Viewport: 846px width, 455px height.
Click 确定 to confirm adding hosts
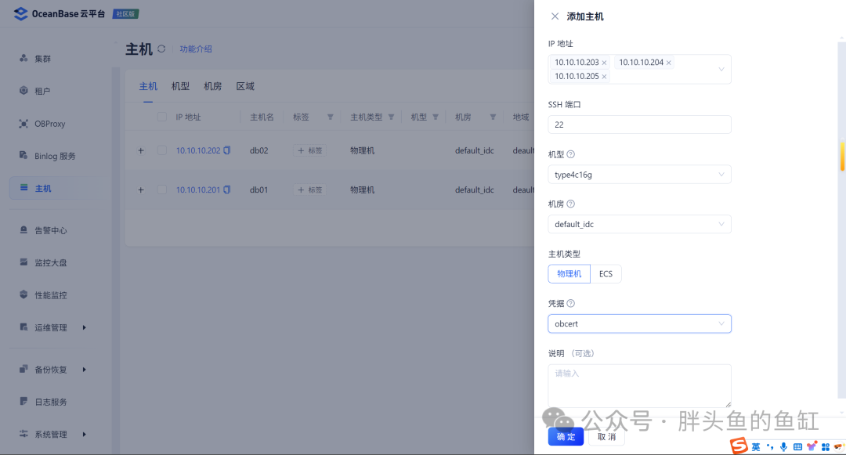pyautogui.click(x=566, y=437)
